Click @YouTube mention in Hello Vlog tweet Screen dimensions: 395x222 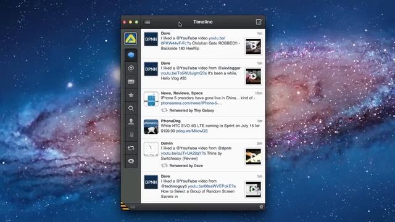(x=186, y=68)
